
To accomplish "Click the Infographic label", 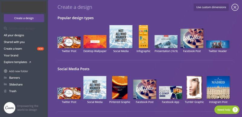I will pos(143,51).
